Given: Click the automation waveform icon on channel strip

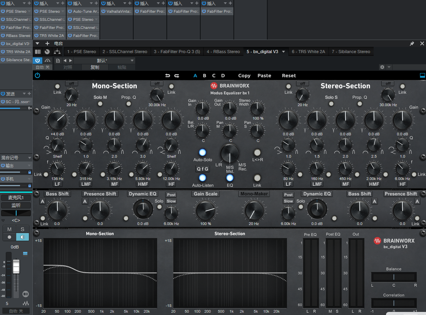Looking at the screenshot, I should pos(25,303).
